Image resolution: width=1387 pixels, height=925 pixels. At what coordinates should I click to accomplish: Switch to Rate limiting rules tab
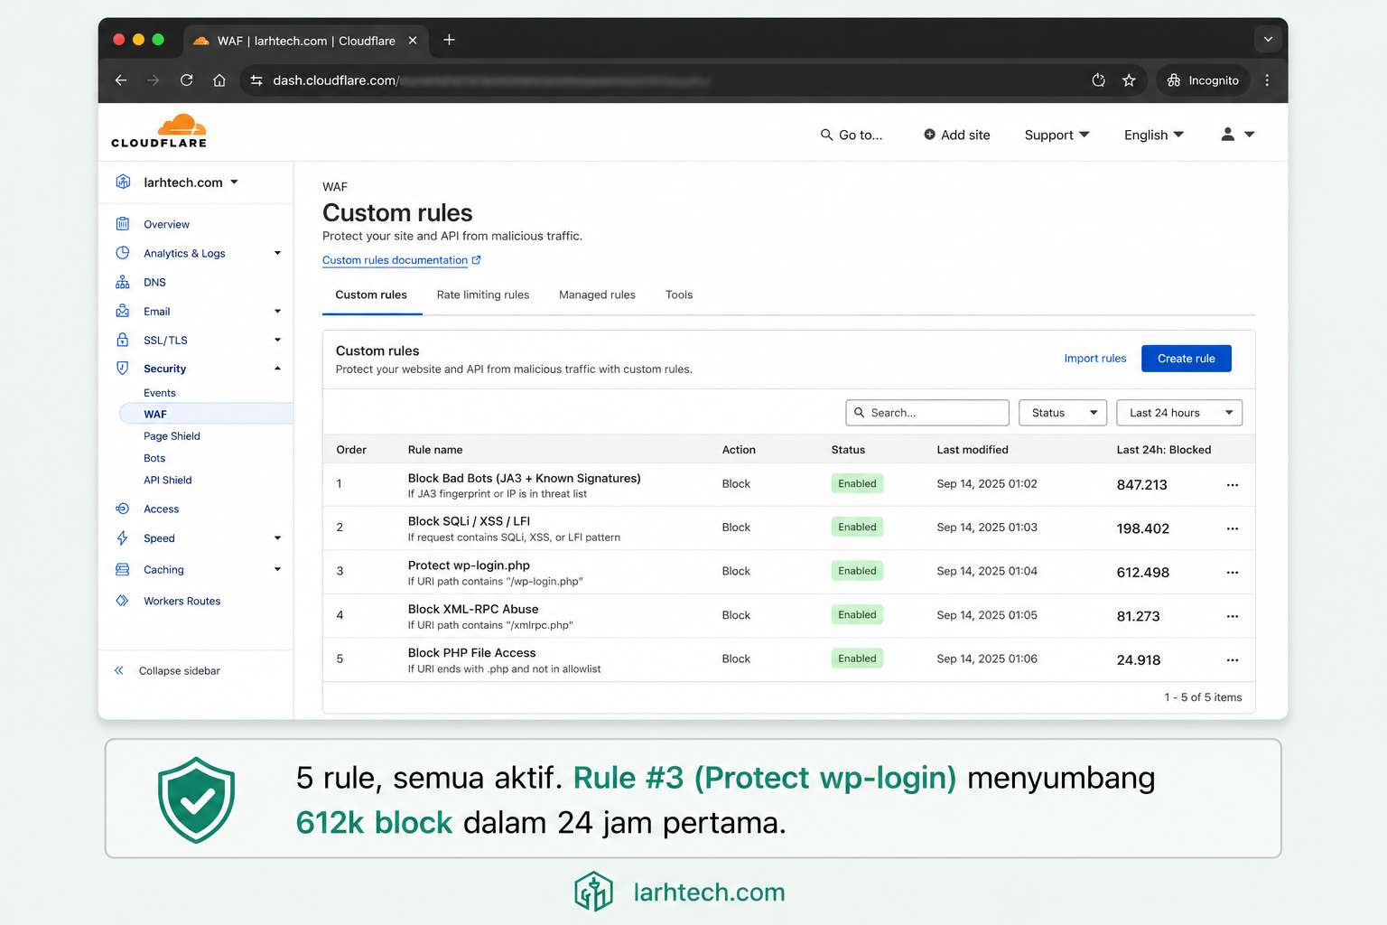[483, 294]
